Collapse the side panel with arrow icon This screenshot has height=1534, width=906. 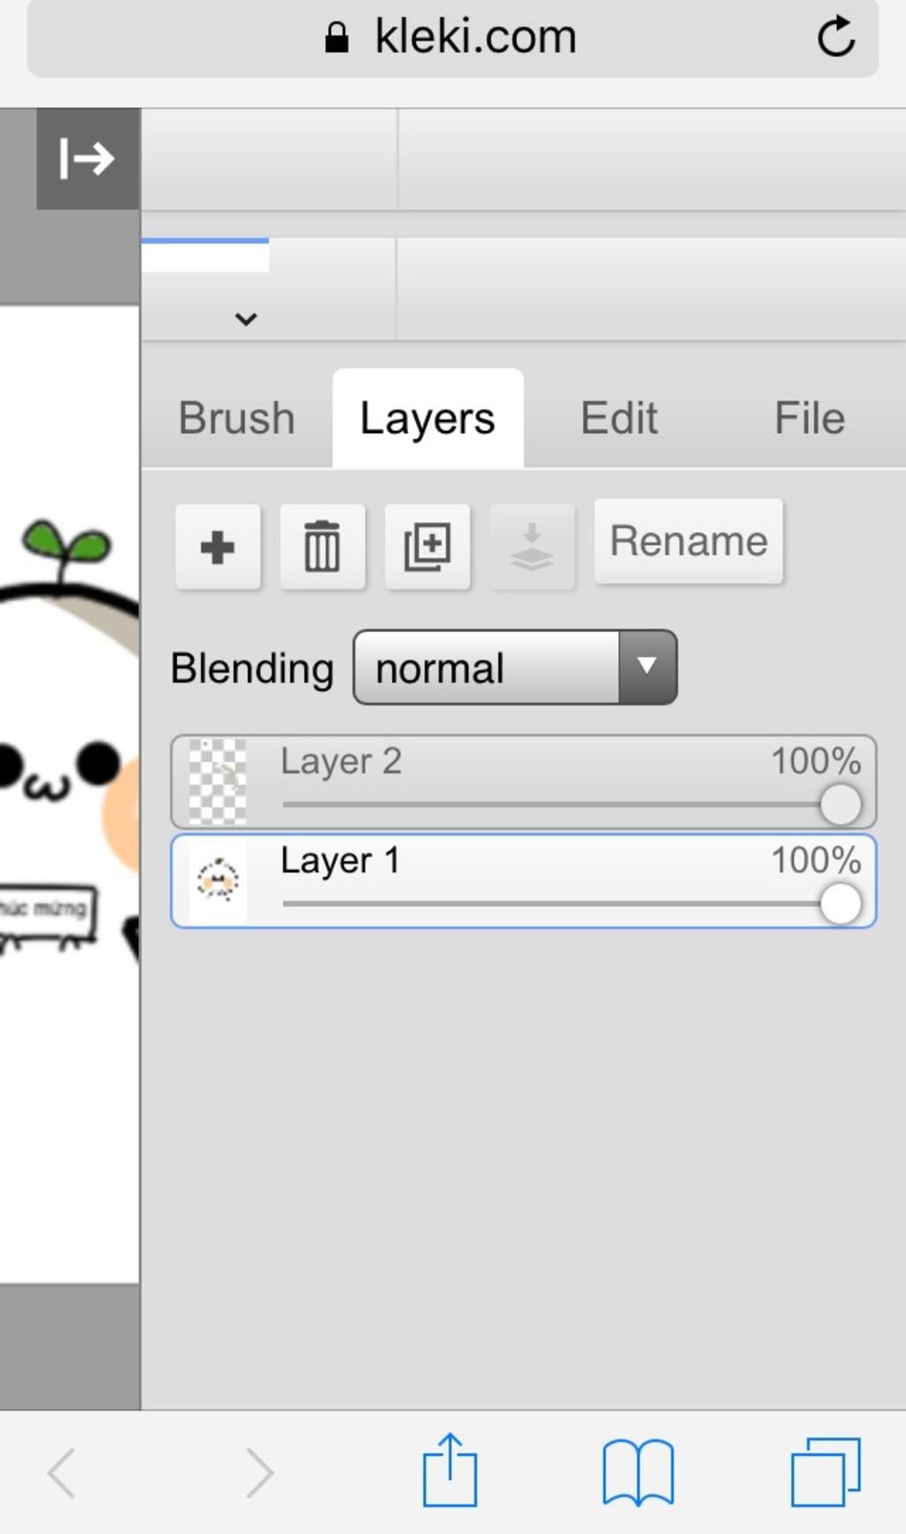(88, 159)
